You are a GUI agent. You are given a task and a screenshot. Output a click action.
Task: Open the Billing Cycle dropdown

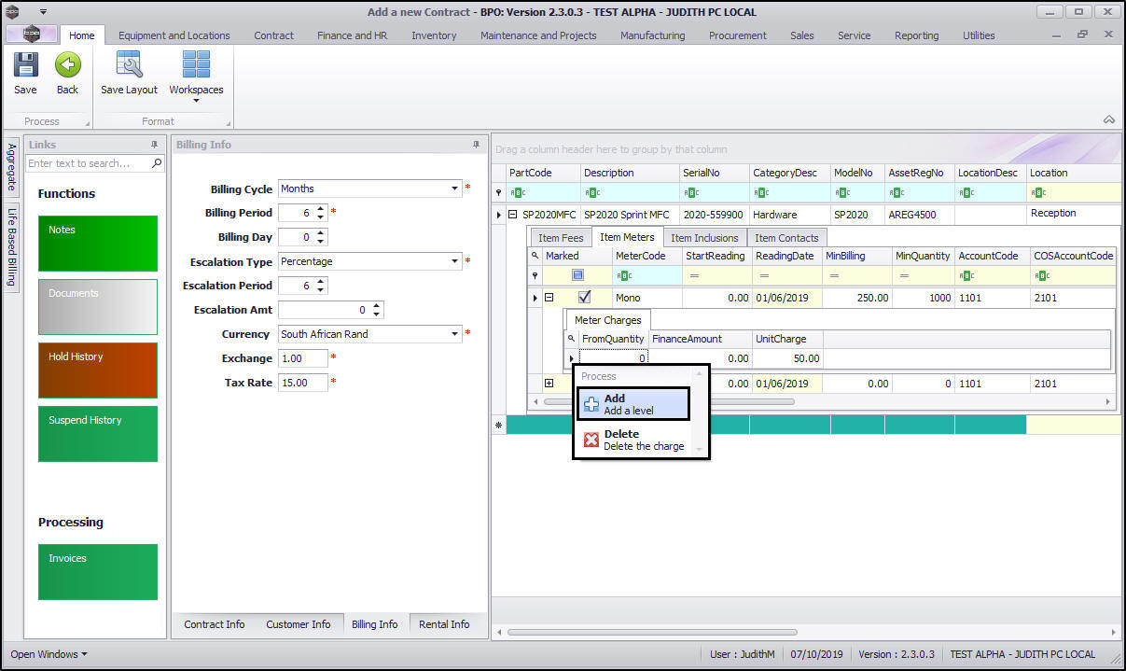[x=454, y=189]
